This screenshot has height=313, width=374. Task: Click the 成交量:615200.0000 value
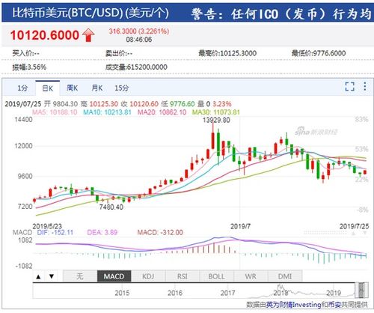tap(136, 67)
